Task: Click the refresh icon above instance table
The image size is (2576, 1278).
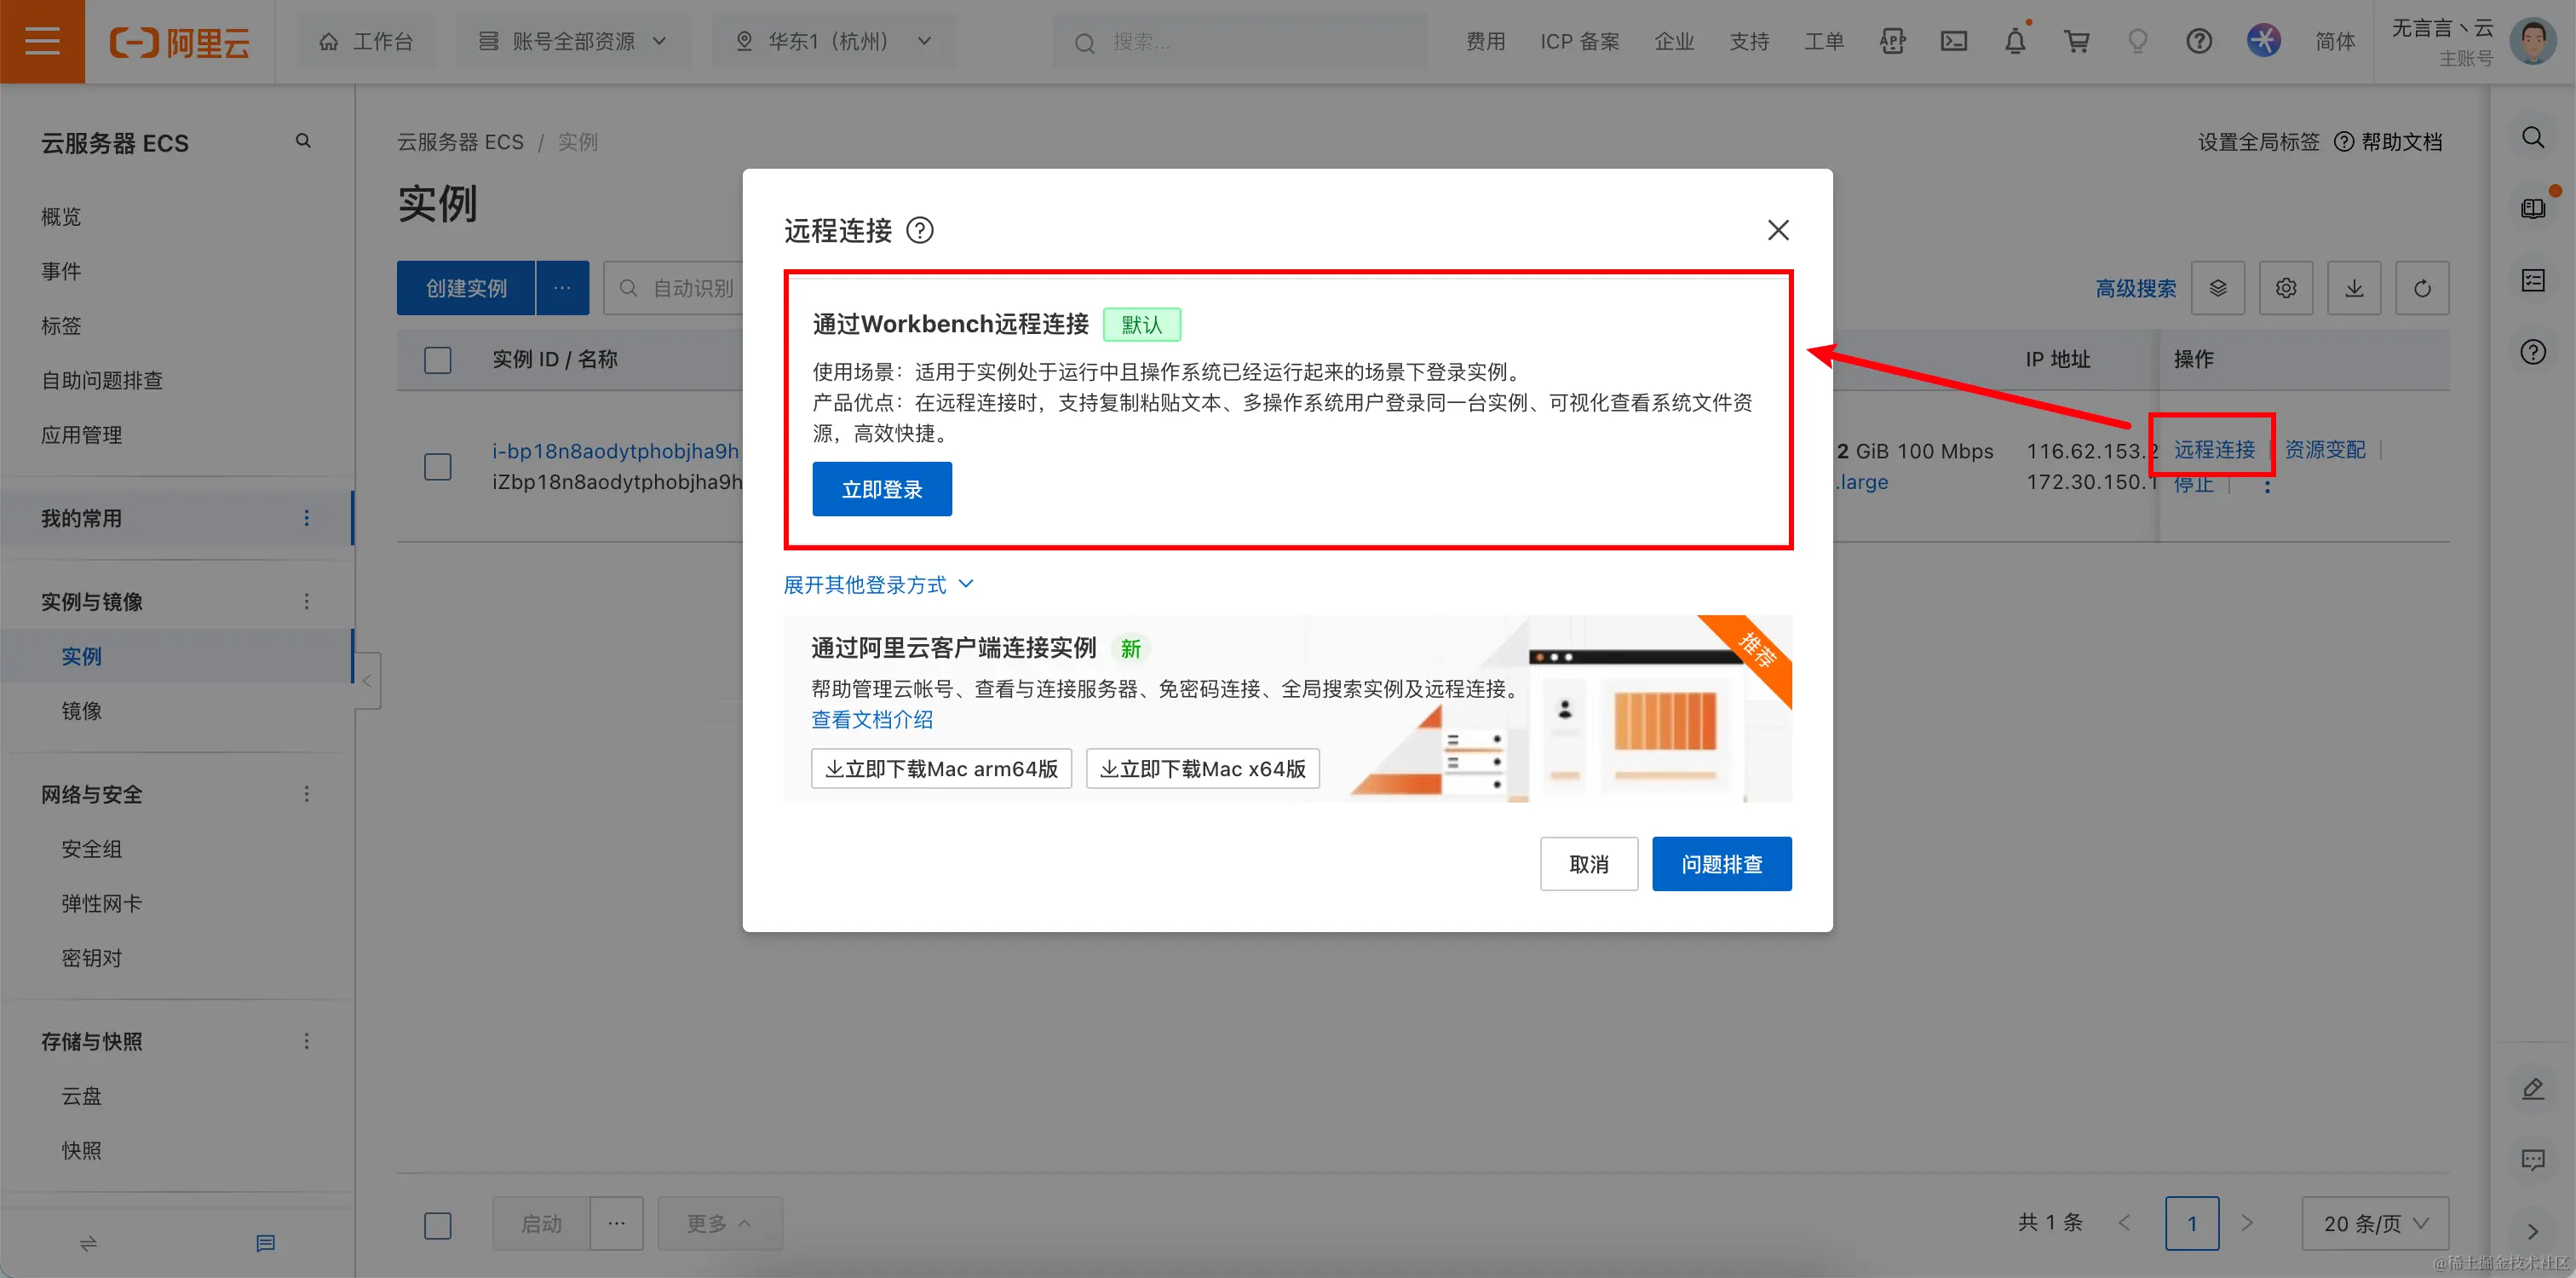Action: [2421, 288]
